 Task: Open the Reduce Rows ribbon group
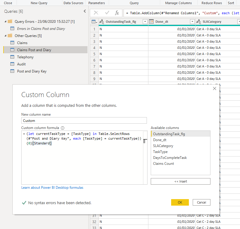(x=212, y=3)
